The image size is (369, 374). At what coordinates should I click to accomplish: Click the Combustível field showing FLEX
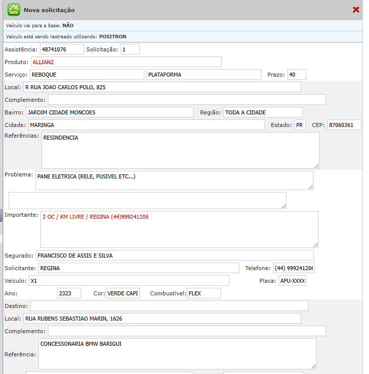point(203,293)
